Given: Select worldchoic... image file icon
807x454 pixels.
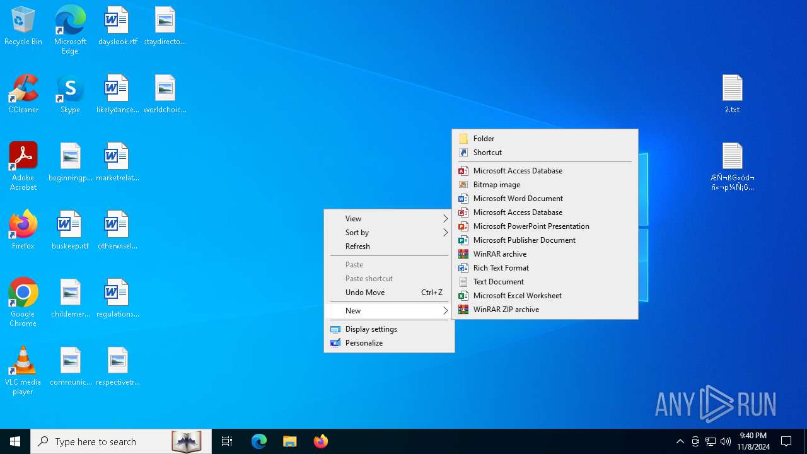Looking at the screenshot, I should click(x=165, y=95).
